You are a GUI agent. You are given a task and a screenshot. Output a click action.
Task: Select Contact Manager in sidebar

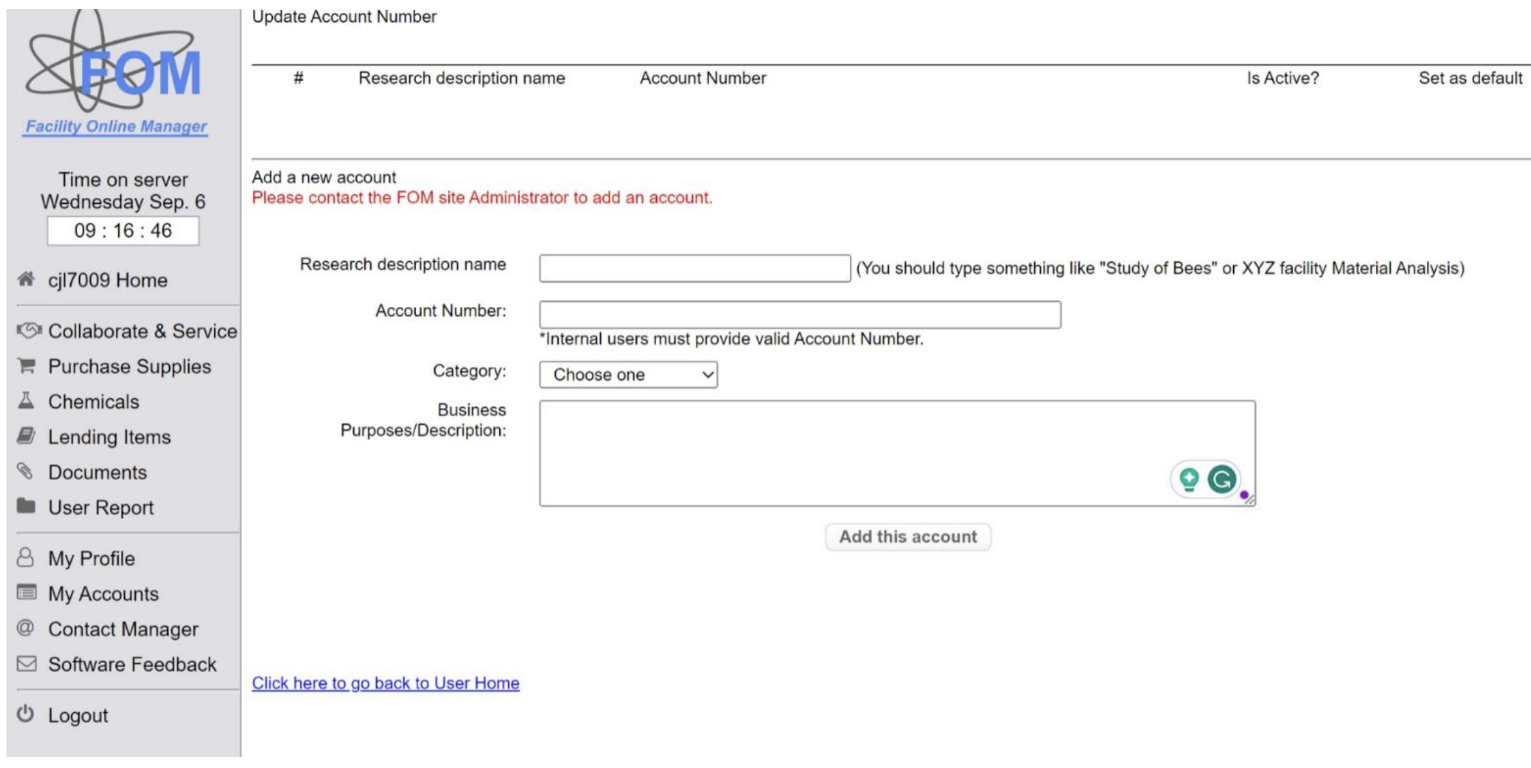[x=123, y=629]
